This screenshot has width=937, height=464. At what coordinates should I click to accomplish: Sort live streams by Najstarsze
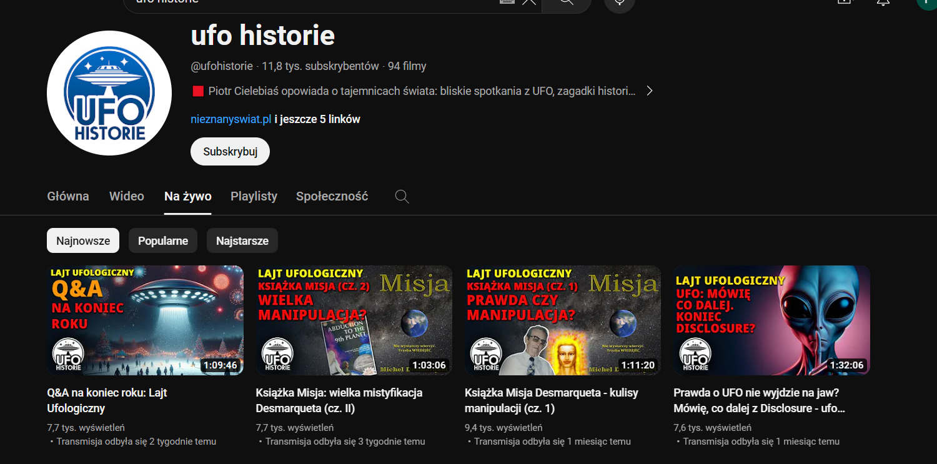(x=242, y=240)
